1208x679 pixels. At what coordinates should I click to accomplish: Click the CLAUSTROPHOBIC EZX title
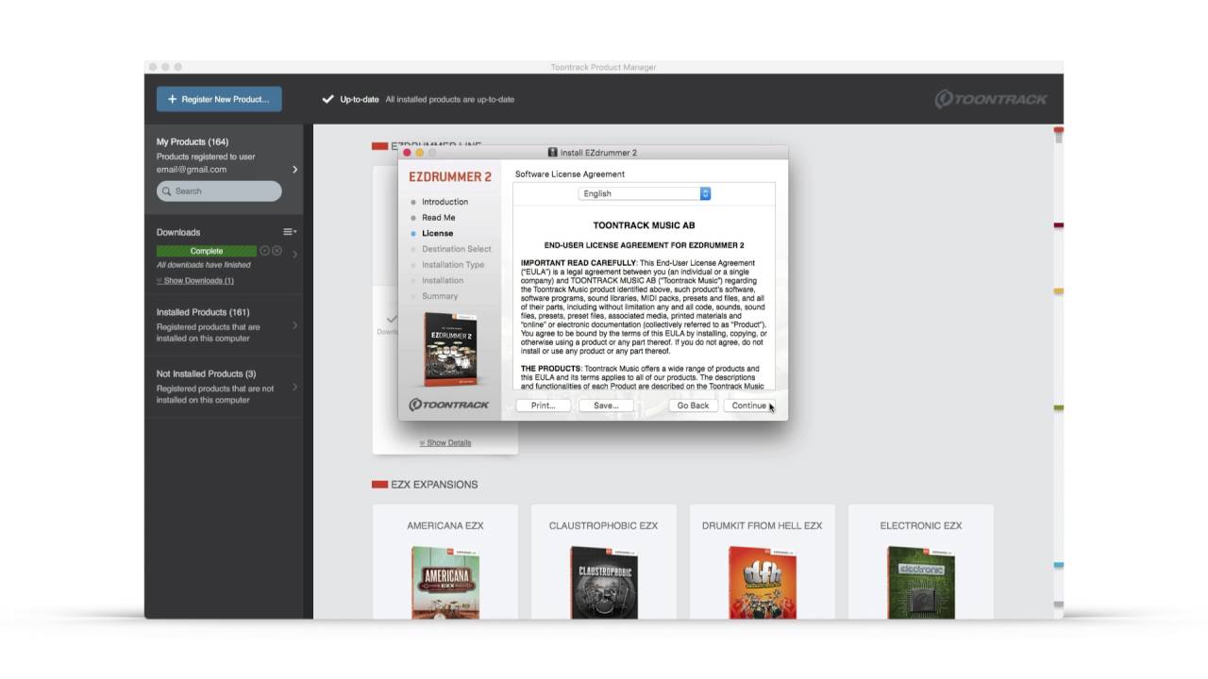[604, 525]
